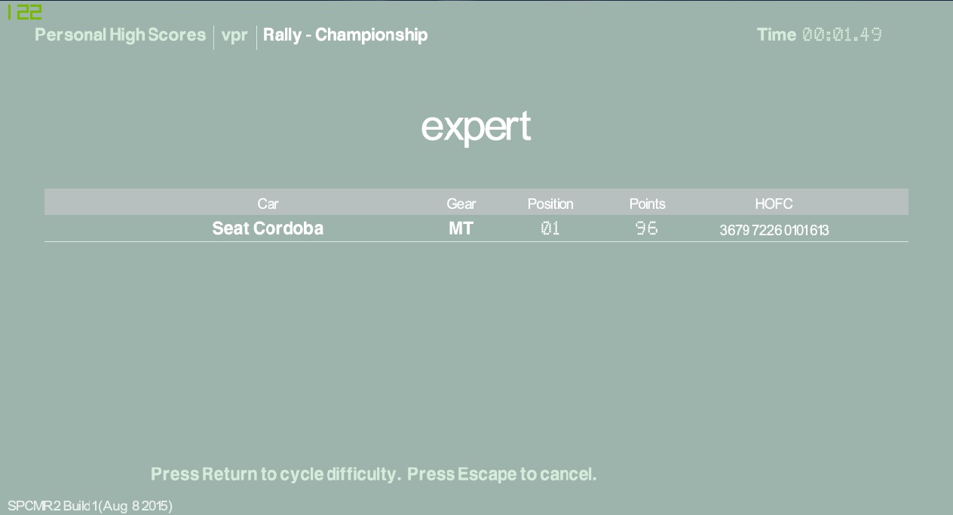Click the HOFC code 3679 7226 0101613
This screenshot has height=515, width=953.
click(x=774, y=230)
